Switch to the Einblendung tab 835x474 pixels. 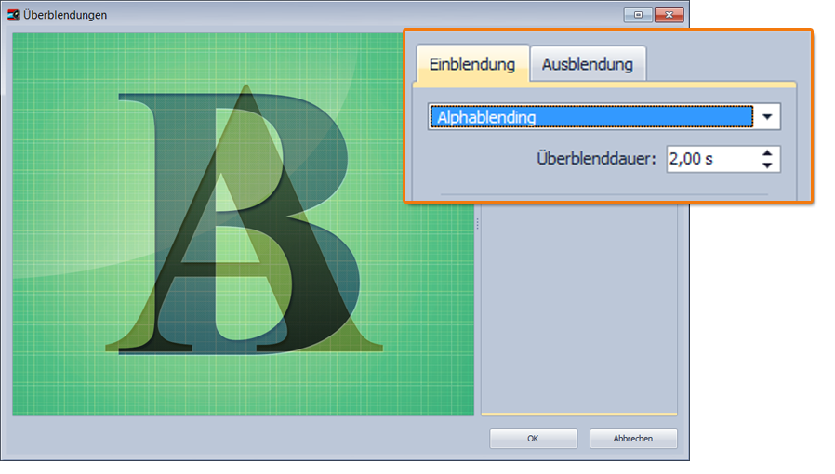pyautogui.click(x=472, y=64)
